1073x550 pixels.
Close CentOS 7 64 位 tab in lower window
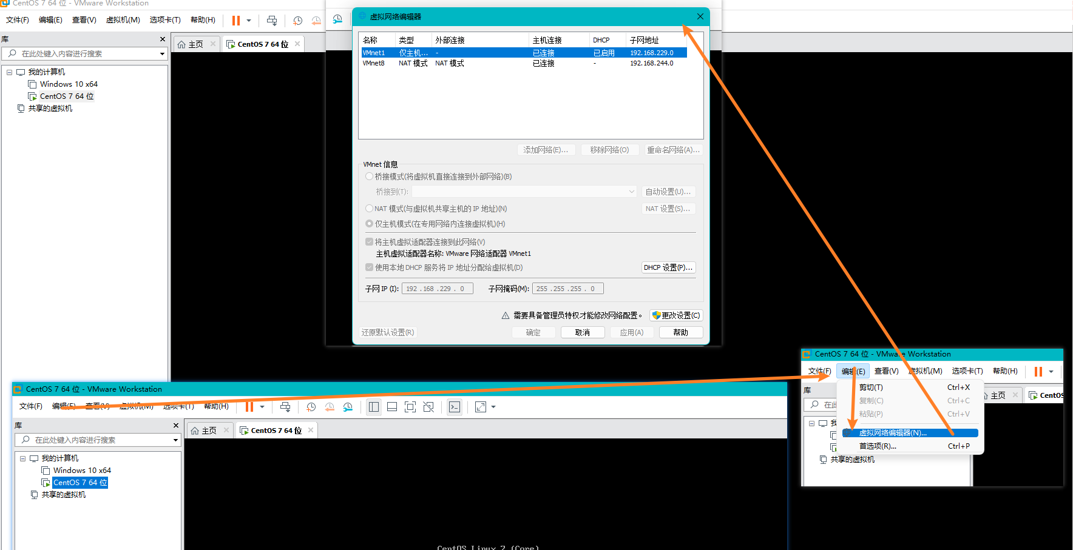pyautogui.click(x=311, y=430)
